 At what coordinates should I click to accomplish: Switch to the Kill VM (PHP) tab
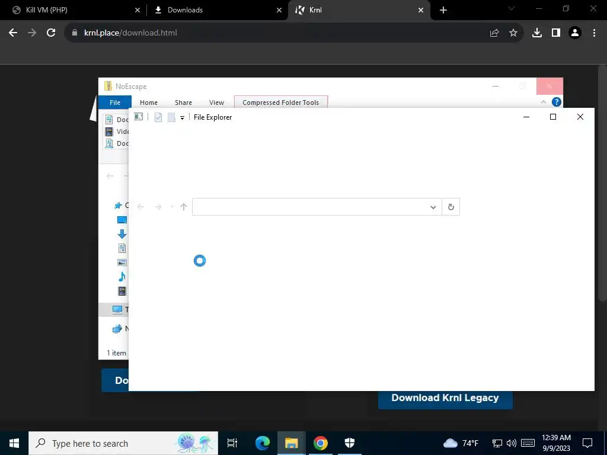point(74,10)
